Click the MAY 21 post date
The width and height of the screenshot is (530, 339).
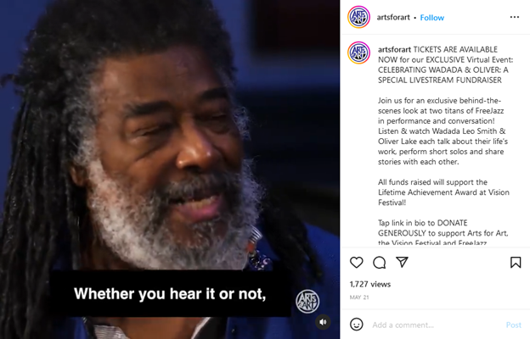coord(359,297)
